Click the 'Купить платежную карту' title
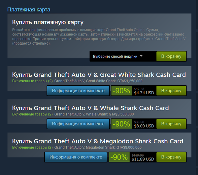Viewport: 198px width, 175px height. pos(48,22)
